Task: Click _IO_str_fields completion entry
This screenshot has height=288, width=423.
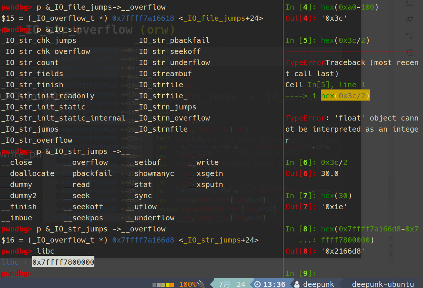Action: point(32,74)
